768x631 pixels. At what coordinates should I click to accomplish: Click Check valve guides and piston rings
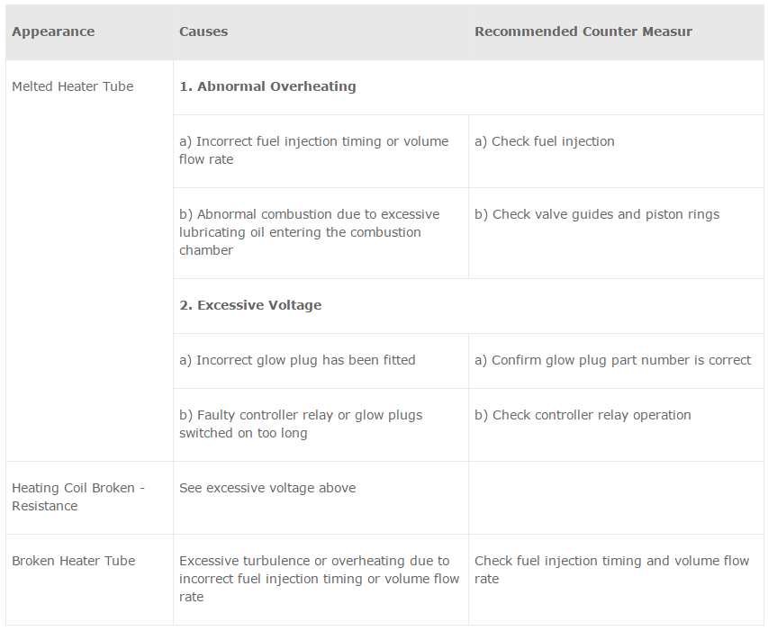(597, 214)
